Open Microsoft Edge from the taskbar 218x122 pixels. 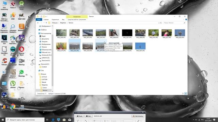[x=53, y=120]
